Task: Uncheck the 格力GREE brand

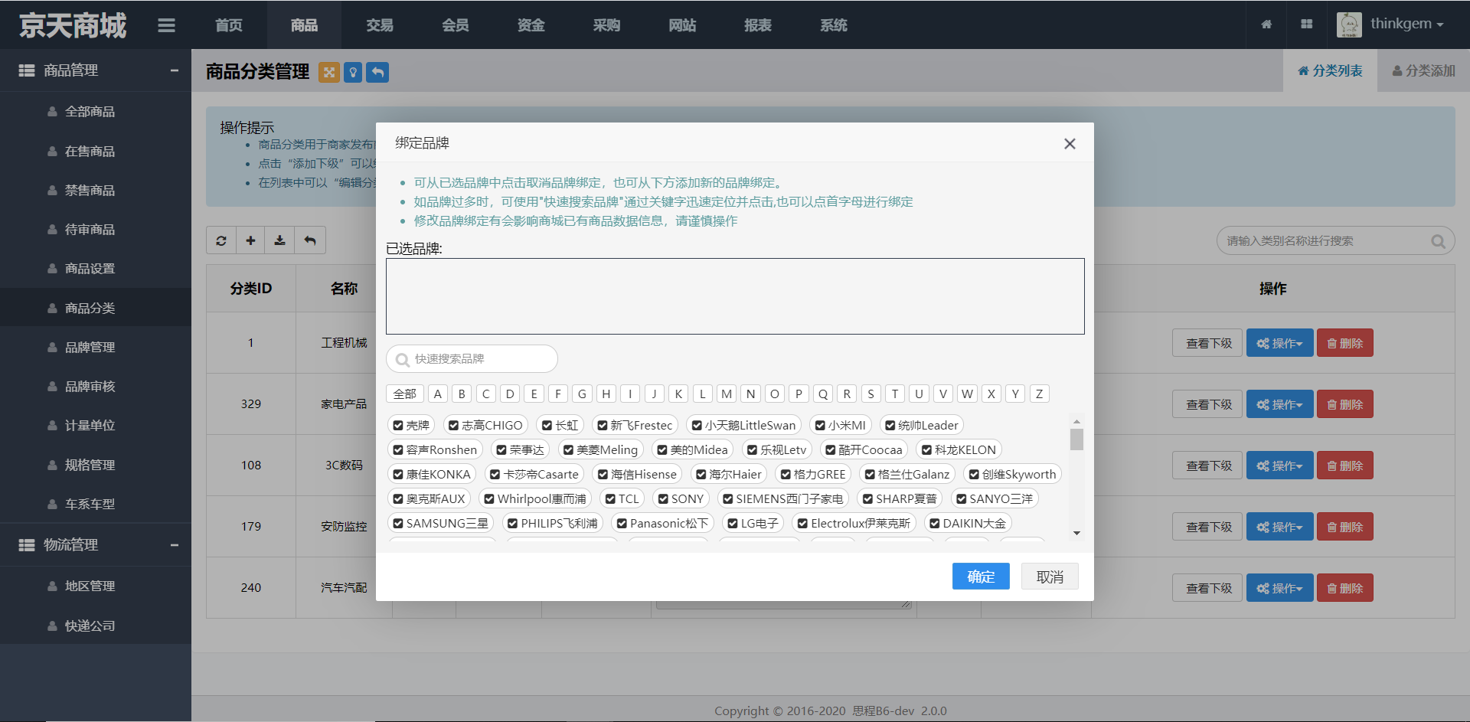Action: (786, 475)
